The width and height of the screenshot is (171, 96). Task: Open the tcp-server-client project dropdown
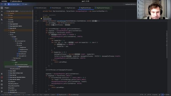tap(14, 4)
